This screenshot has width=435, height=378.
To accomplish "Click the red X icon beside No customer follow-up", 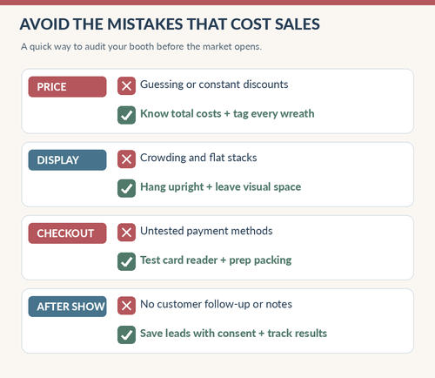I will [x=126, y=306].
